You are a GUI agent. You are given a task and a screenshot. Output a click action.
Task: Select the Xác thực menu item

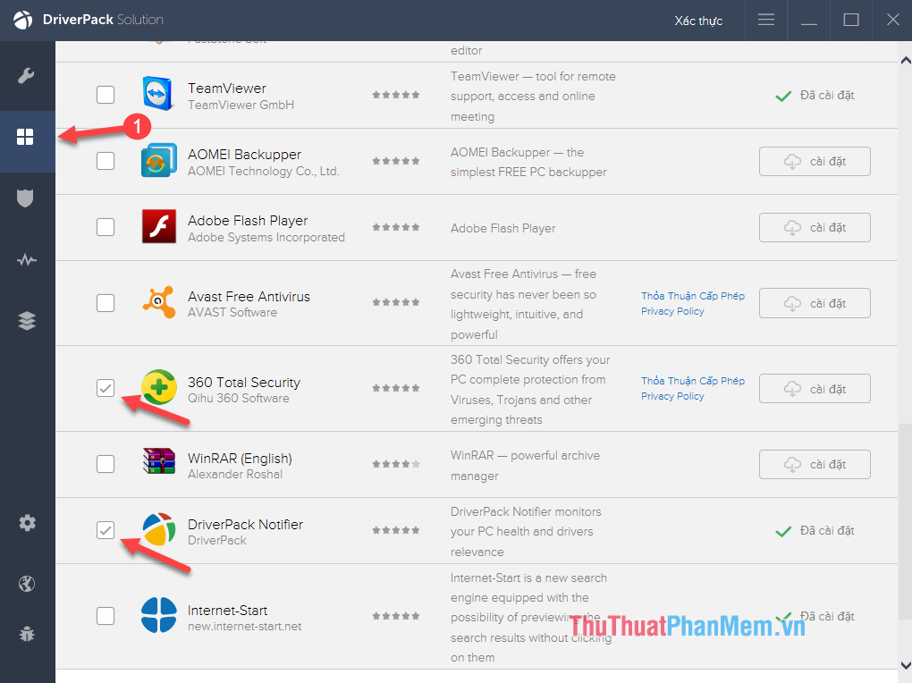click(x=698, y=20)
